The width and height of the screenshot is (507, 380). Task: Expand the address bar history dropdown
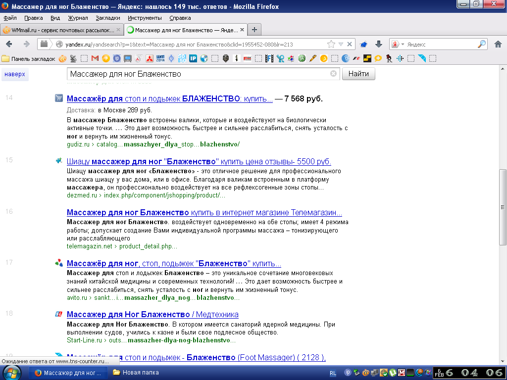(341, 44)
